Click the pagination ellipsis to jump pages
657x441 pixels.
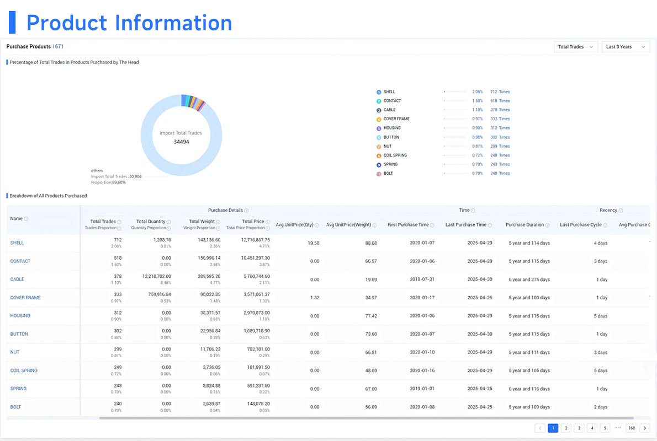click(618, 428)
